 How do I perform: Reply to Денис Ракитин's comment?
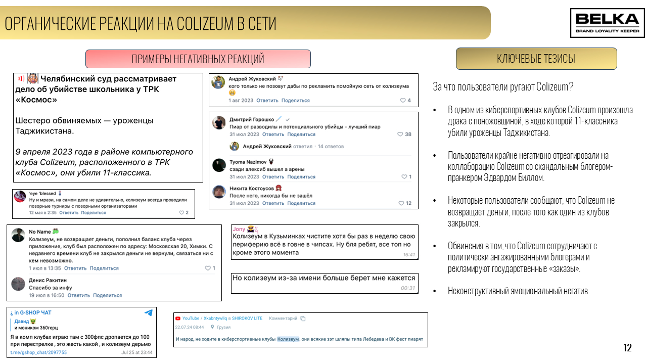[x=79, y=295]
